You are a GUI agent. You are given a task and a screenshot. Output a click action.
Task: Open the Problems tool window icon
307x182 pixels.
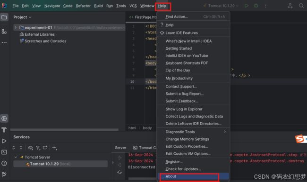point(4,163)
